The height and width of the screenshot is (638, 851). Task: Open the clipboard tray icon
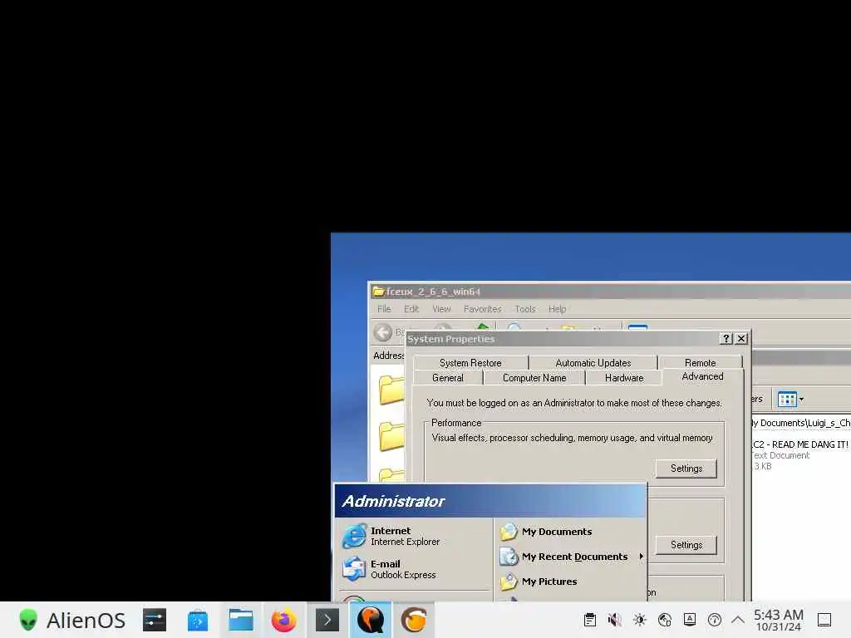[x=590, y=620]
